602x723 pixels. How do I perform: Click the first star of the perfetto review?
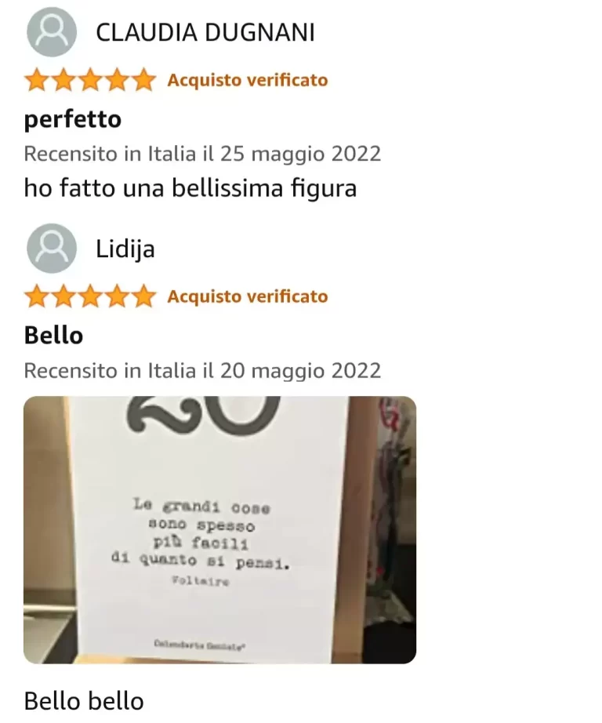coord(37,80)
